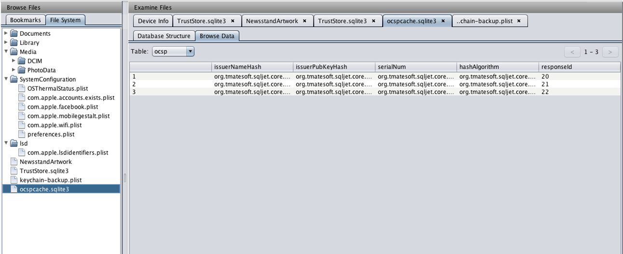Expand the PhotoData folder
The image size is (623, 254).
point(14,71)
